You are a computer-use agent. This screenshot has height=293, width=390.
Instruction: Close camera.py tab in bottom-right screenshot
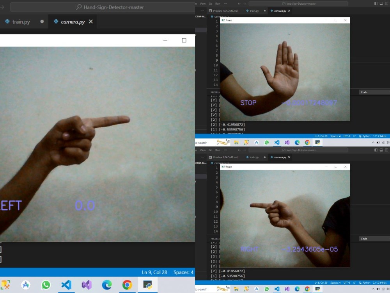click(289, 157)
